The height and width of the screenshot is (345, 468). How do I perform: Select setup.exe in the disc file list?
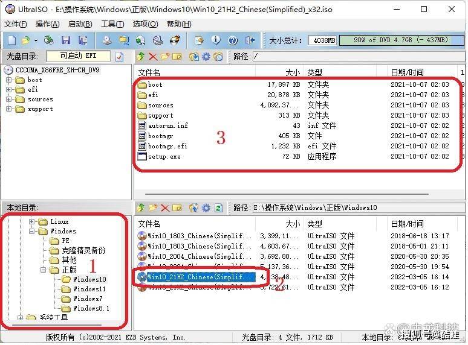pos(164,157)
